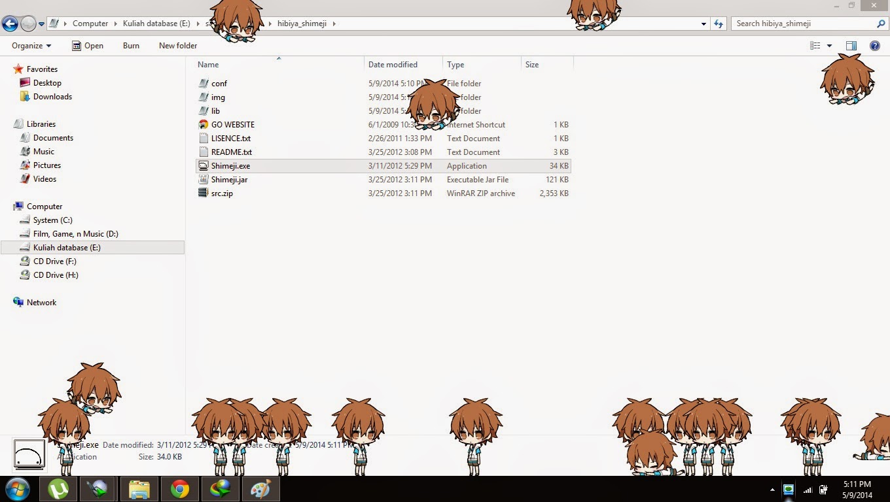Open CD Drive (F:)

56,261
